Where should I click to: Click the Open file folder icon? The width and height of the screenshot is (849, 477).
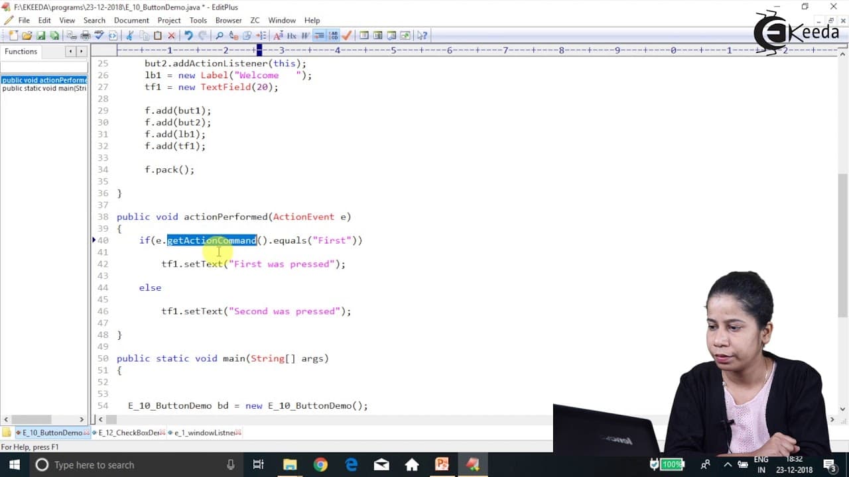tap(27, 35)
